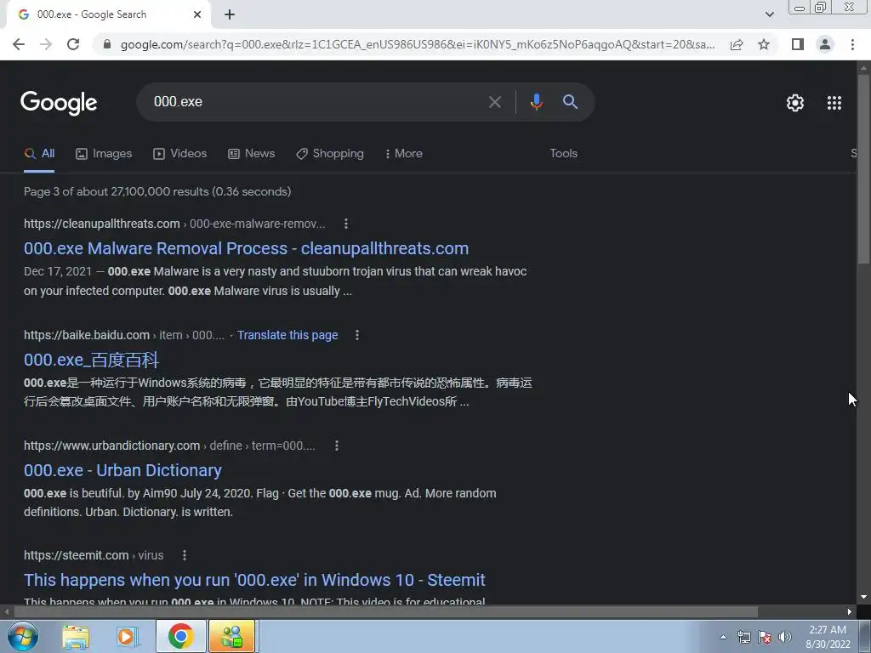Open options menu for steemit result

[x=185, y=555]
